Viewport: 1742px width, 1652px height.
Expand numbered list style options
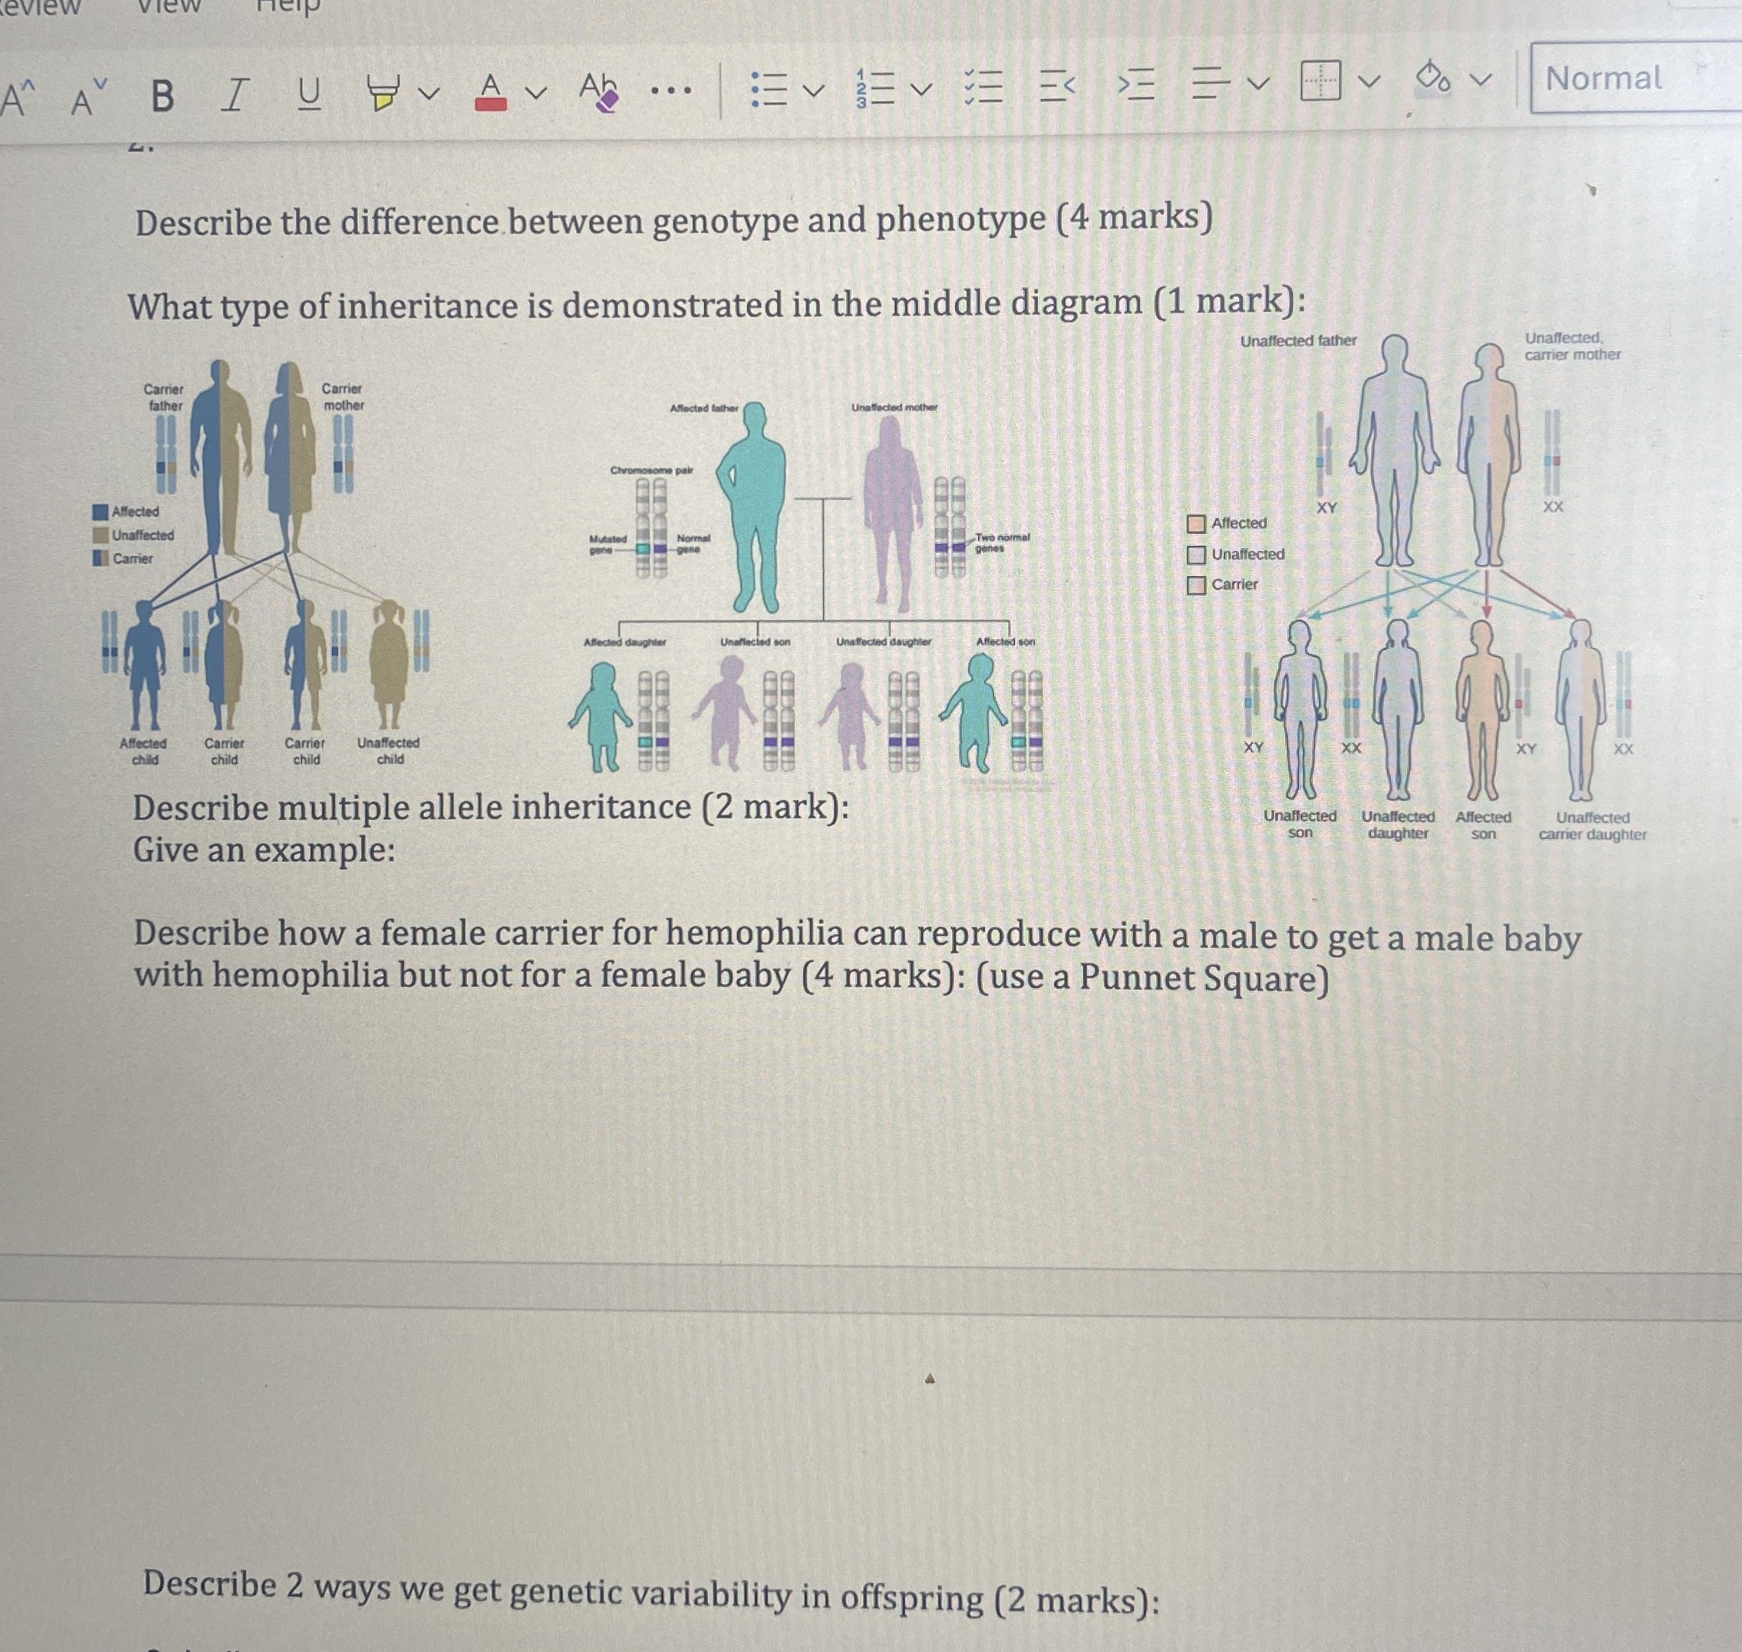point(921,89)
